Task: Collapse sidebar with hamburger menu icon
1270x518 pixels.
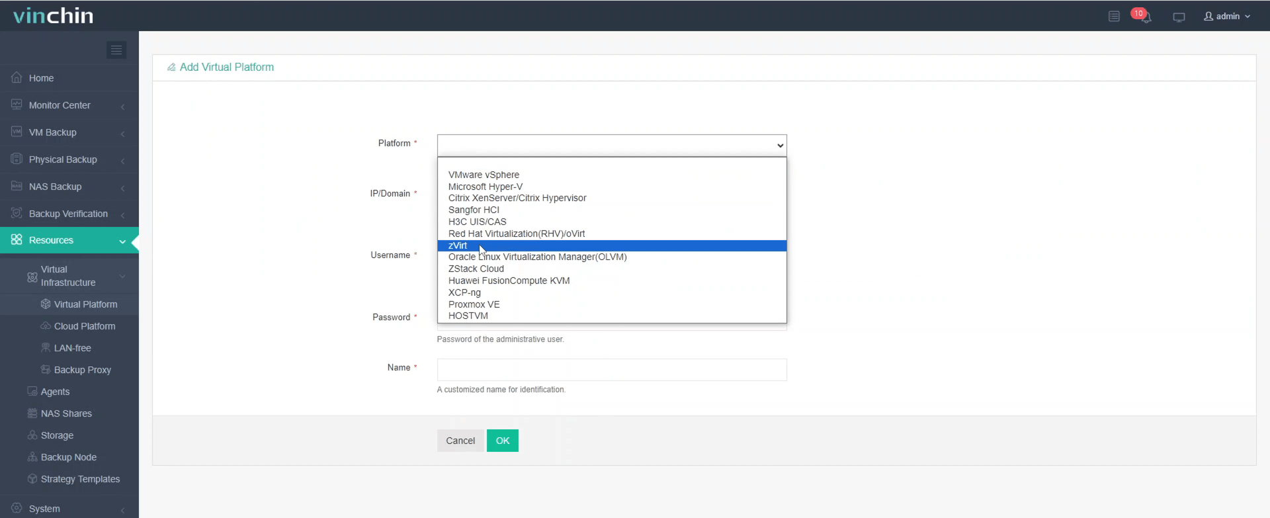Action: click(116, 50)
